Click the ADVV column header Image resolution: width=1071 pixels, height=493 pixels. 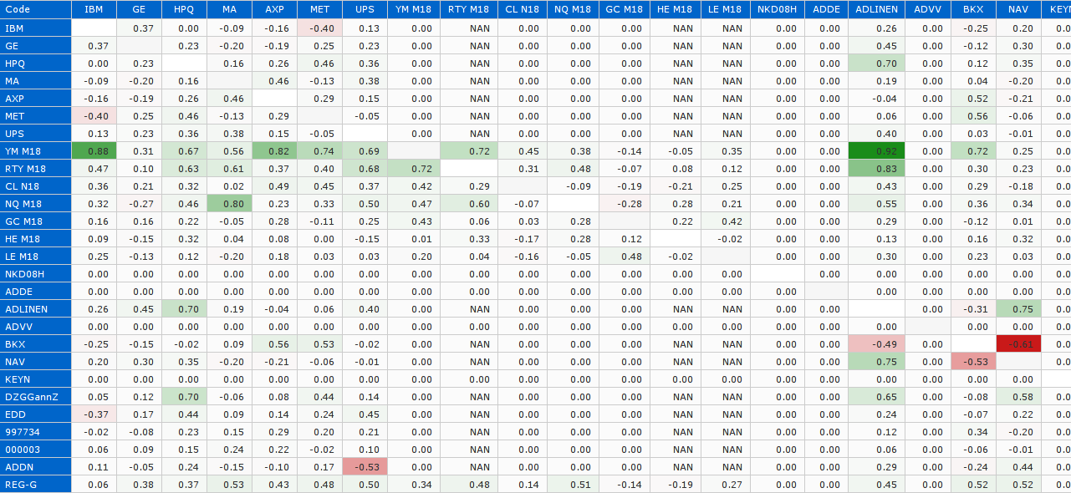tap(928, 9)
